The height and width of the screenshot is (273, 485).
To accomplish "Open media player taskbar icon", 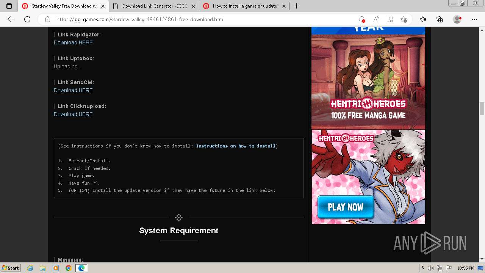I will point(56,268).
